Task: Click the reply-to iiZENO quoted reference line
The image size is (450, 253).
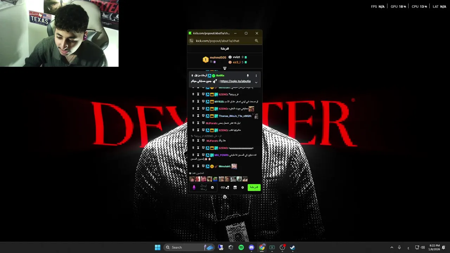Action: click(206, 136)
